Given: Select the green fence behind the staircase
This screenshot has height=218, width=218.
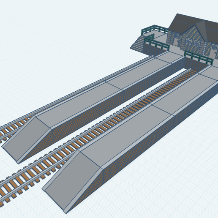Looking at the screenshot, I should [155, 29].
